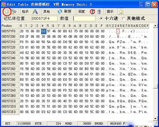Click the red-circled page icon in toolbar
Viewport: 159px width, 127px height.
coord(7,11)
